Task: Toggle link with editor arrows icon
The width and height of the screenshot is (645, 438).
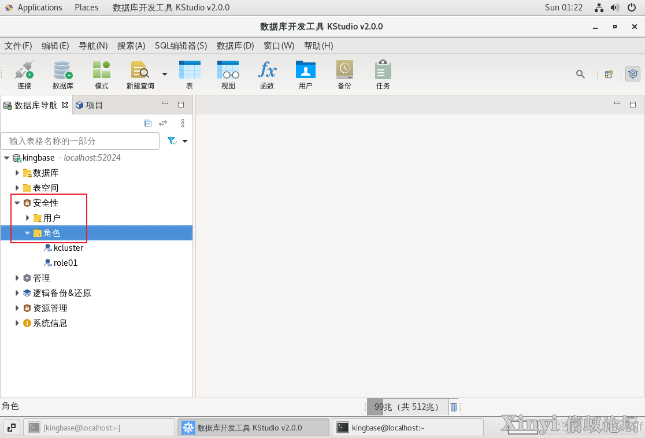Action: coord(163,124)
